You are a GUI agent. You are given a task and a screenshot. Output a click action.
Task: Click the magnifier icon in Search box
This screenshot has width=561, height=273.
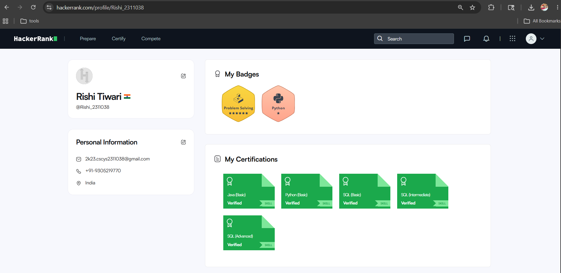[380, 38]
